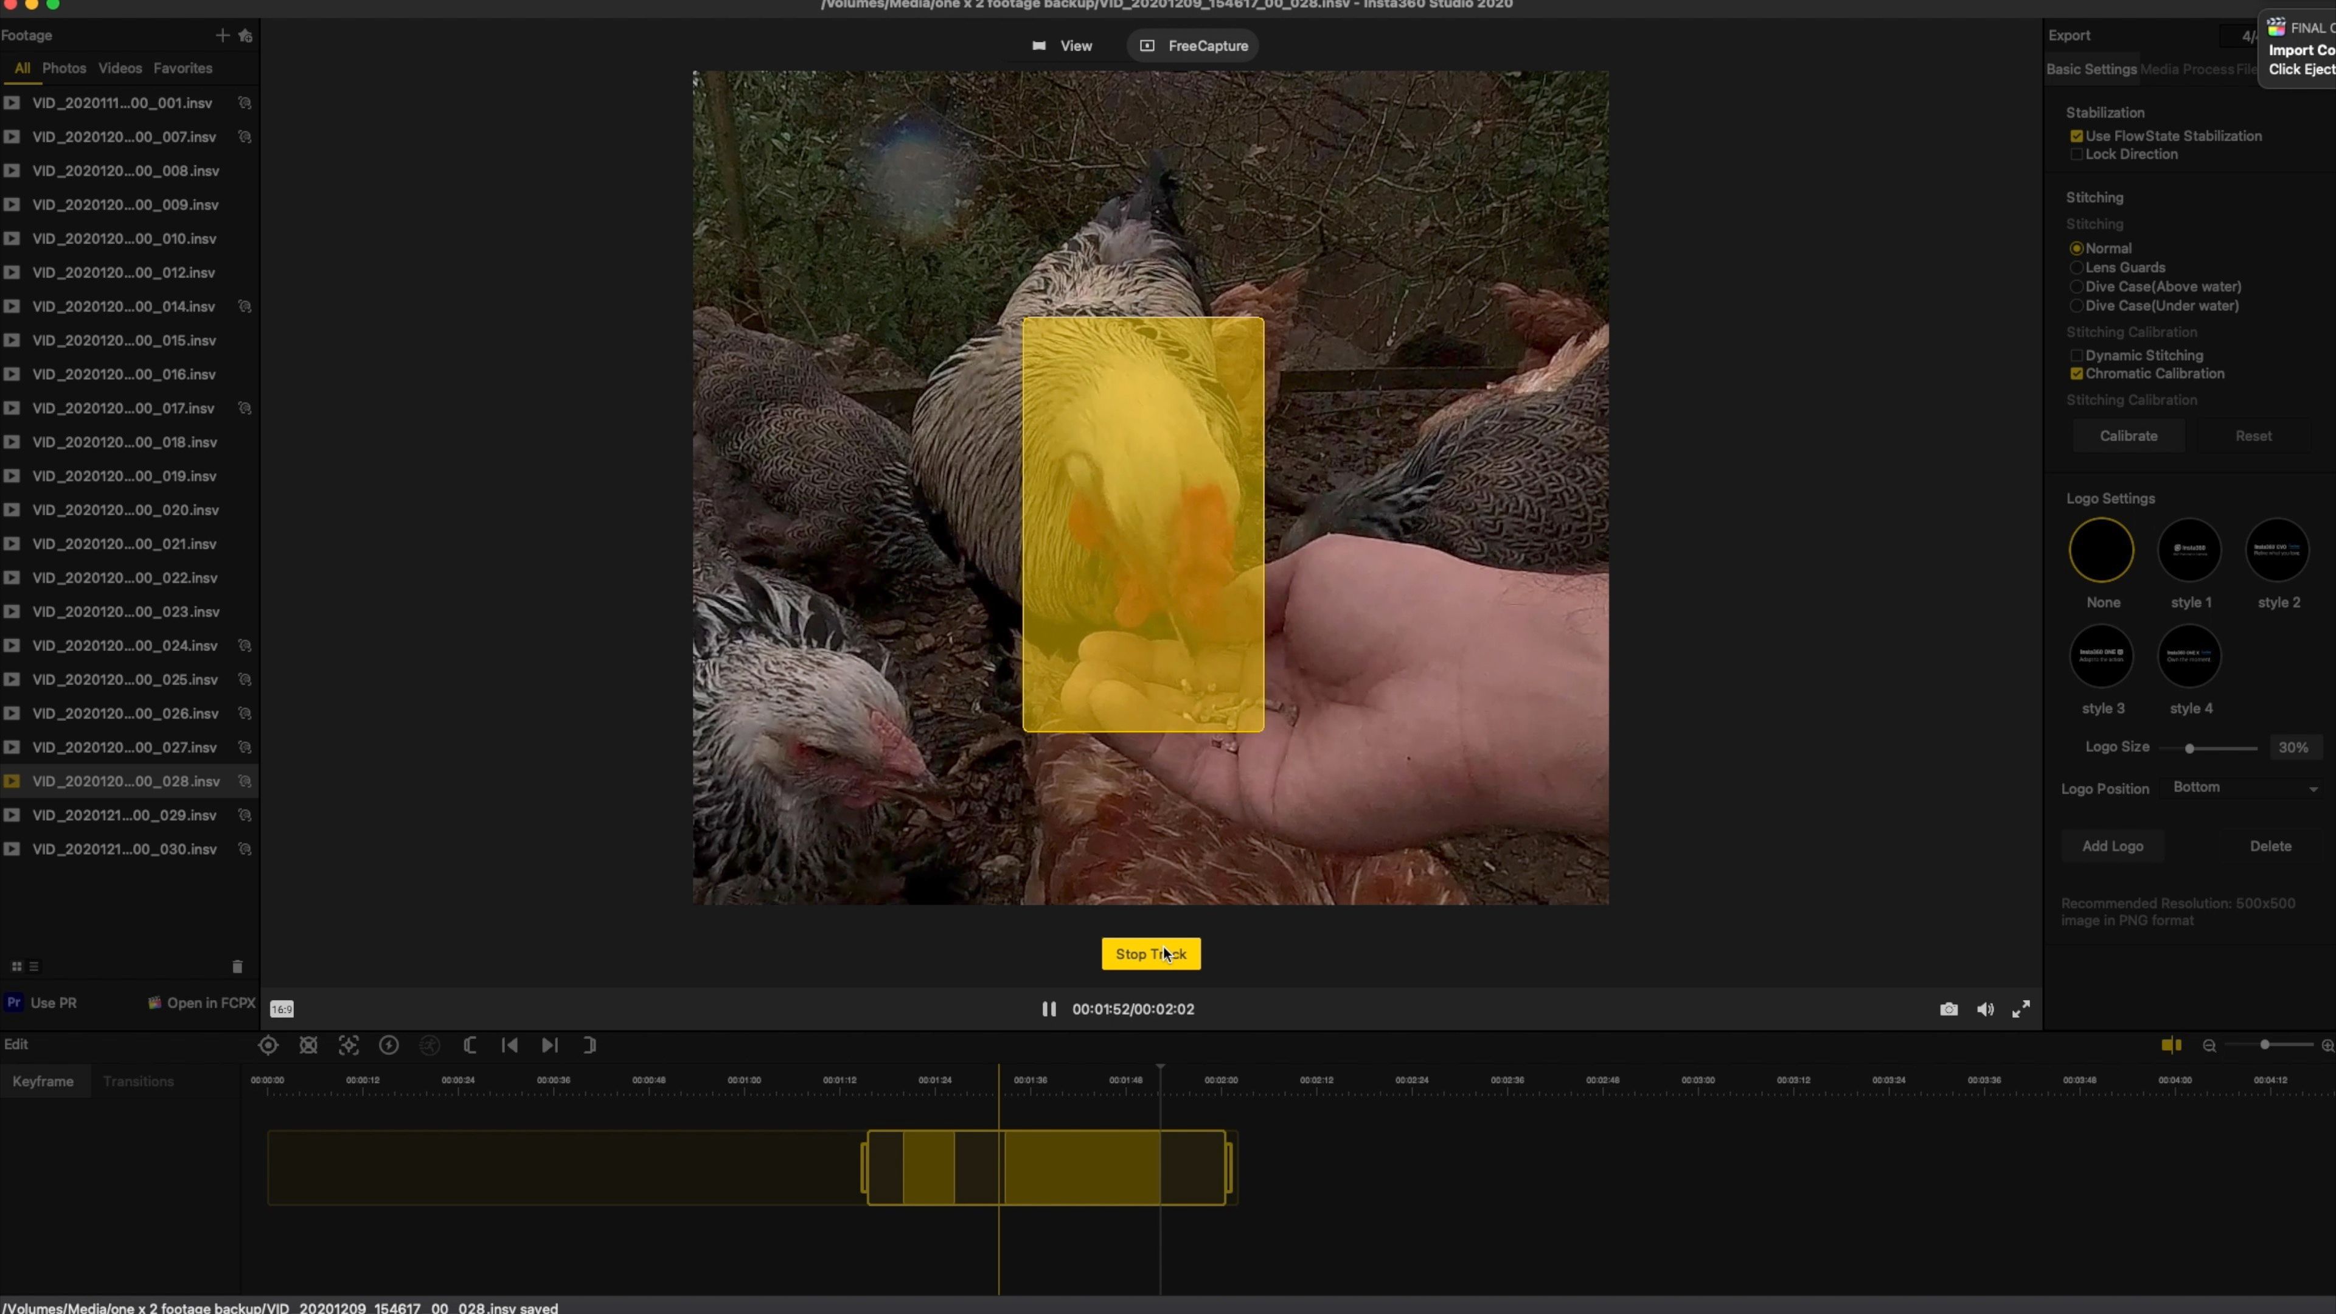
Task: Click Open in FCPX button
Action: [202, 1002]
